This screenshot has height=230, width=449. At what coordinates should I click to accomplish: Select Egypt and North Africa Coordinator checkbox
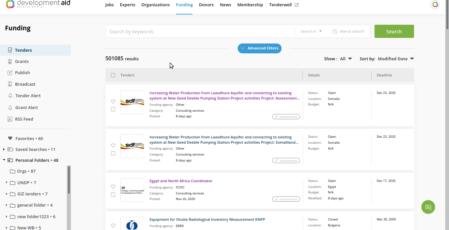113,195
